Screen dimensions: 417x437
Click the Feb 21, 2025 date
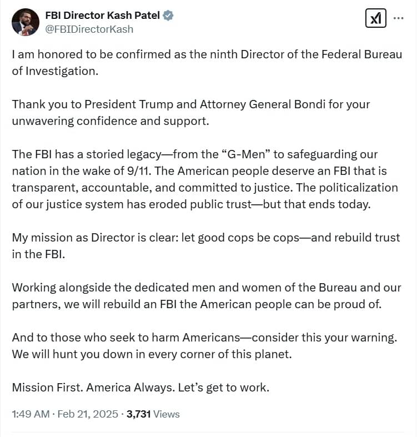87,414
